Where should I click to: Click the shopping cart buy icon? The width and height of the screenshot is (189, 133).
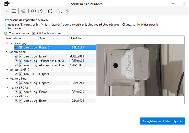(x=60, y=11)
